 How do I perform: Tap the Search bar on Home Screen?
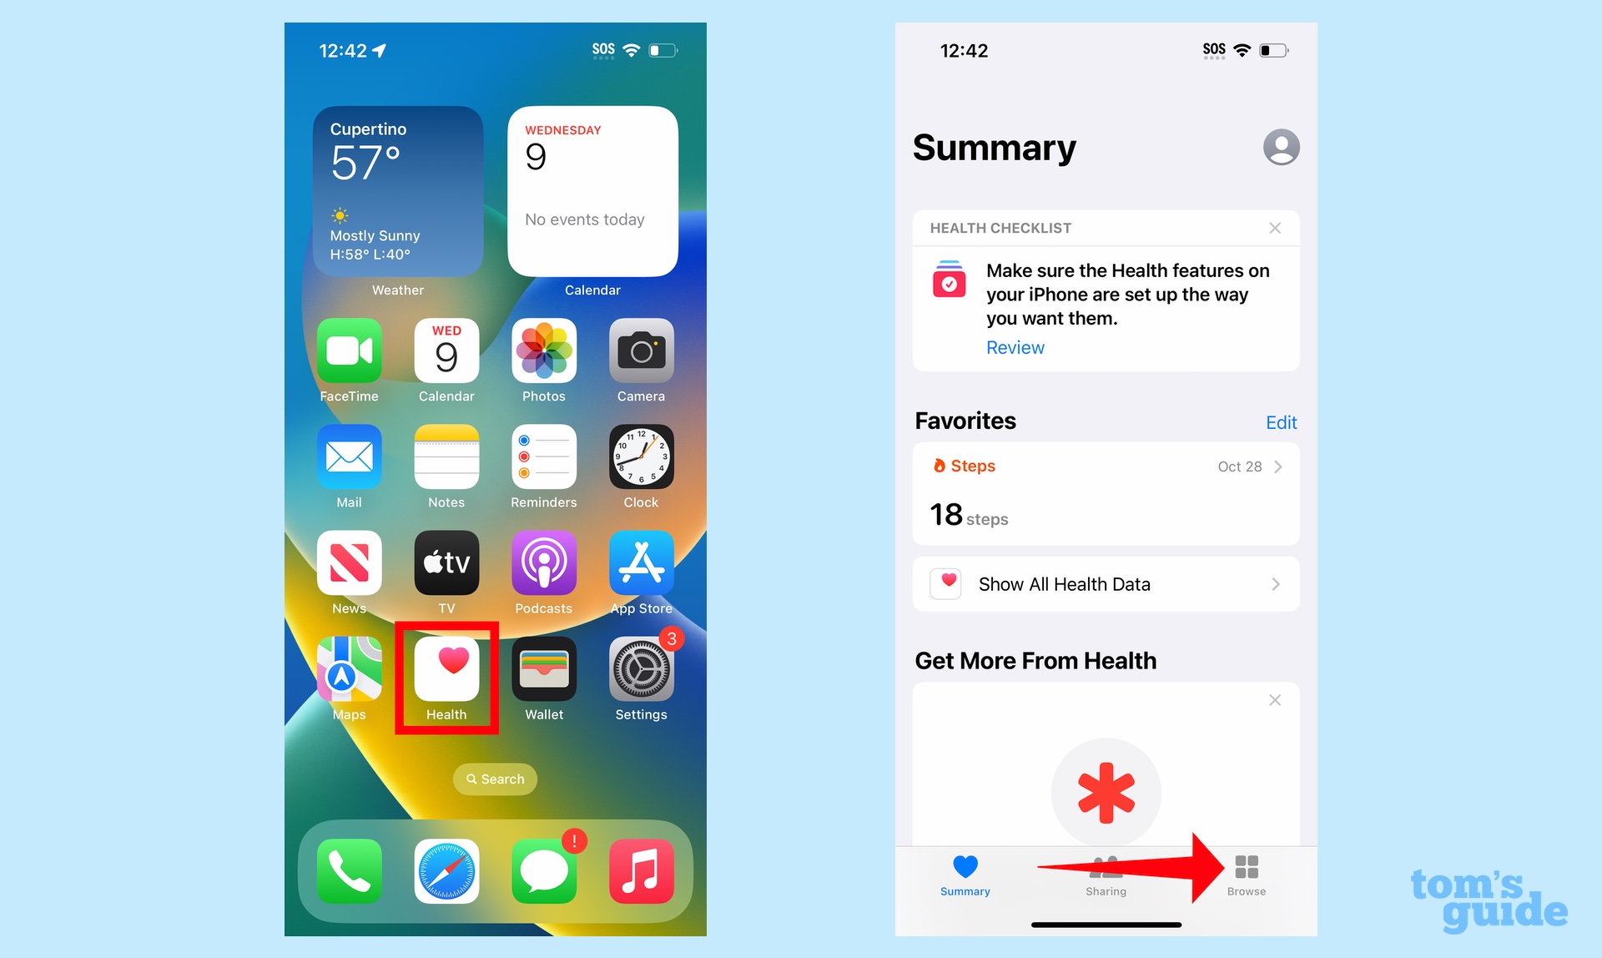click(x=494, y=778)
